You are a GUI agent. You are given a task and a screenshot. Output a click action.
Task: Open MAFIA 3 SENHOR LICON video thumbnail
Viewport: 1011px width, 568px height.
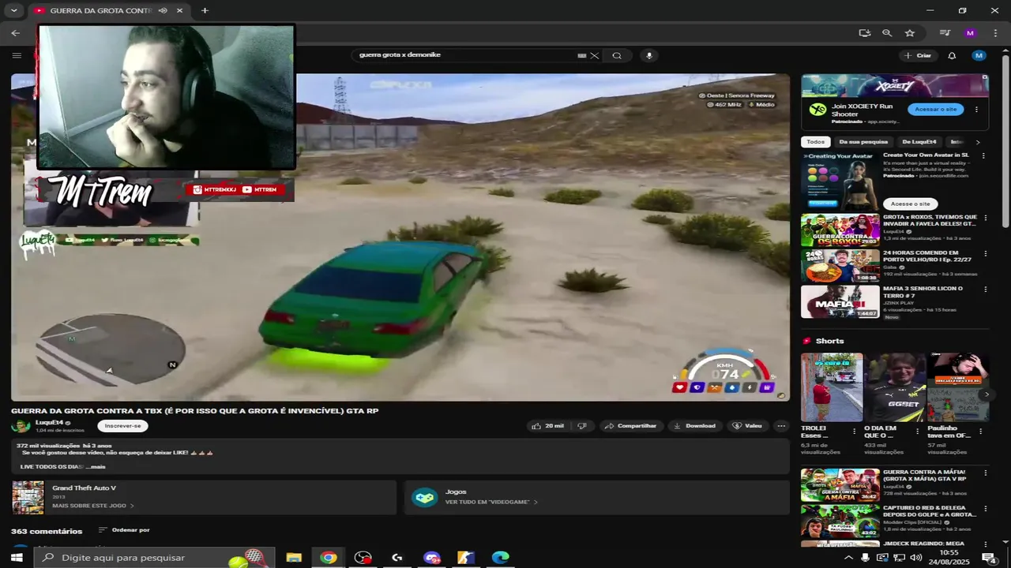840,301
